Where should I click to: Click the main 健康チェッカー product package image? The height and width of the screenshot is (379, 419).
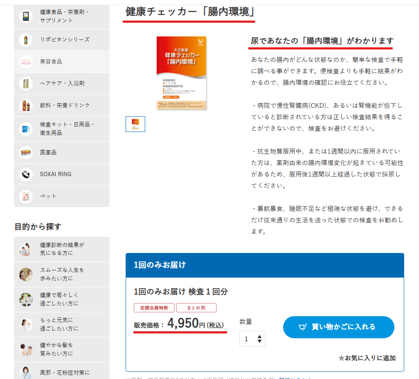point(181,73)
